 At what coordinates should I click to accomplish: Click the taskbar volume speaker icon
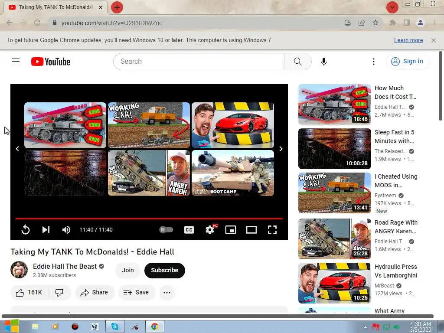(397, 327)
